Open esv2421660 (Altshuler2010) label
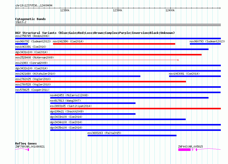The height and width of the screenshot is (164, 228). point(35,74)
